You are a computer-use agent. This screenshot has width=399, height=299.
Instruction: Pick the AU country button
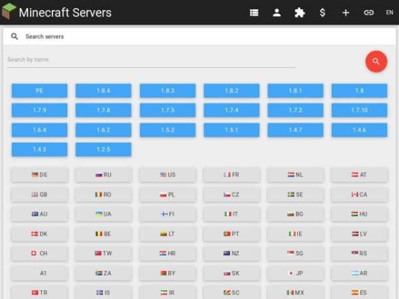[39, 214]
